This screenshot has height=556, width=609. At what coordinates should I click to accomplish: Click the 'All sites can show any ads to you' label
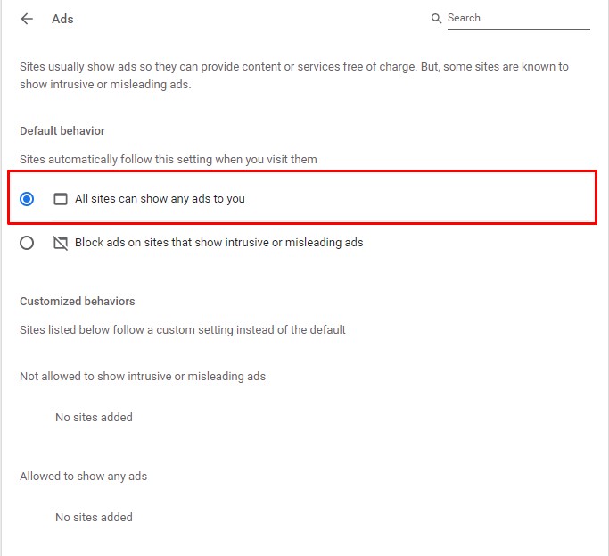[160, 199]
